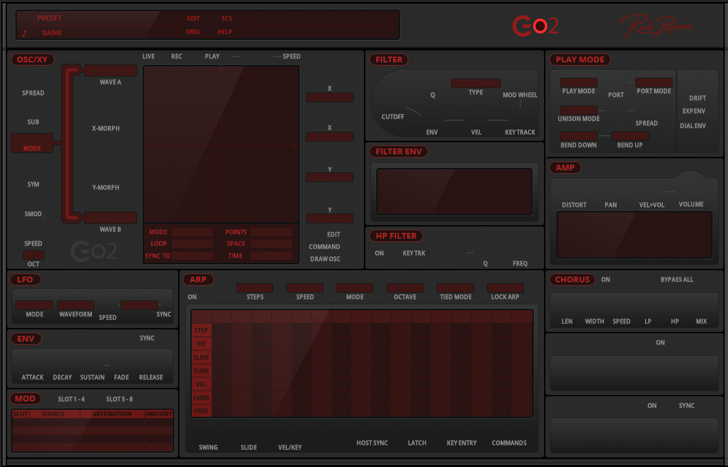The image size is (728, 467).
Task: Open the ARP TIED MODE selector
Action: [455, 288]
